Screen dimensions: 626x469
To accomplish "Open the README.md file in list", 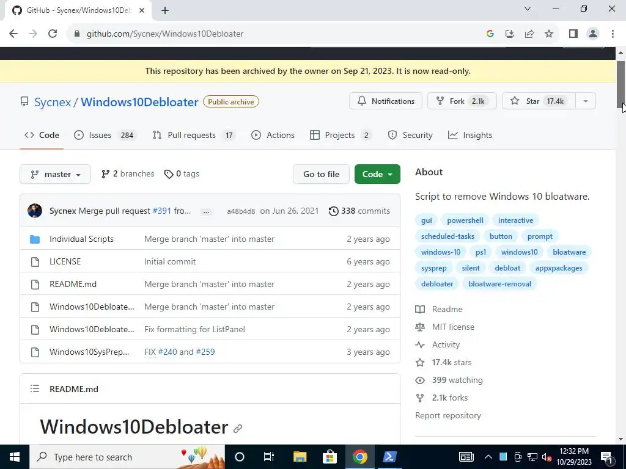I will click(73, 285).
